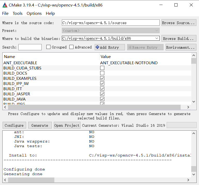
Task: Select the BUILD_CUDA_STUBS name
Action: (22, 68)
